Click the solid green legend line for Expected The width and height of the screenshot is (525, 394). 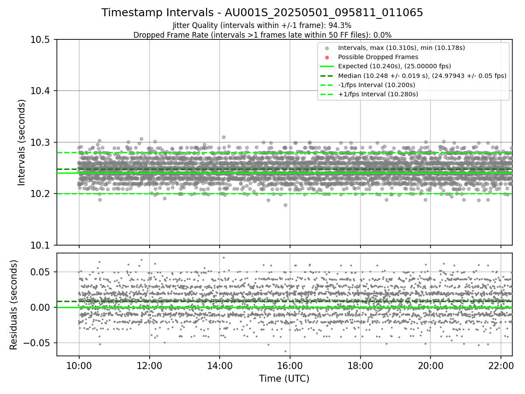click(327, 67)
